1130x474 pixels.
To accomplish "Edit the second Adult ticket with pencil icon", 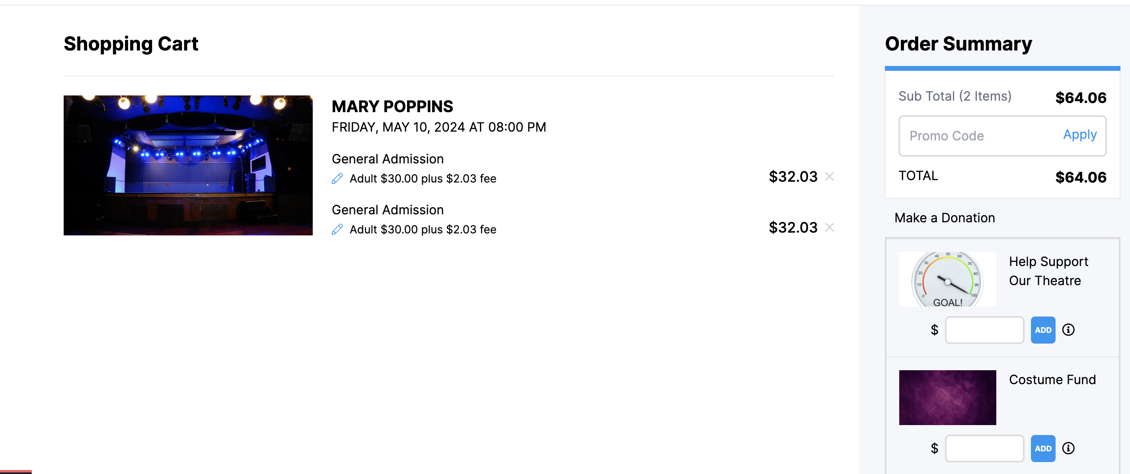I will (x=337, y=229).
